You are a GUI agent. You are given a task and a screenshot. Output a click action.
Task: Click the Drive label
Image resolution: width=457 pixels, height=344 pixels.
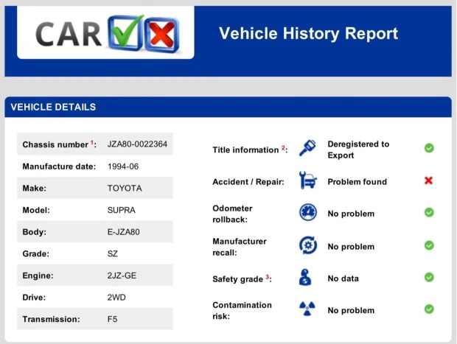click(34, 298)
